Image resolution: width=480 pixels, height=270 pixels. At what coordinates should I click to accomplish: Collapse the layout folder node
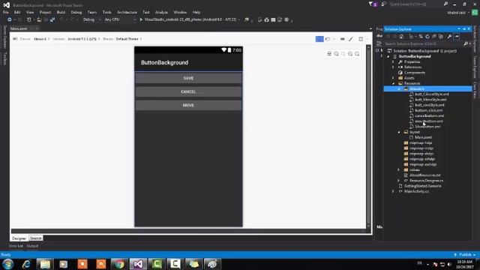(x=399, y=132)
